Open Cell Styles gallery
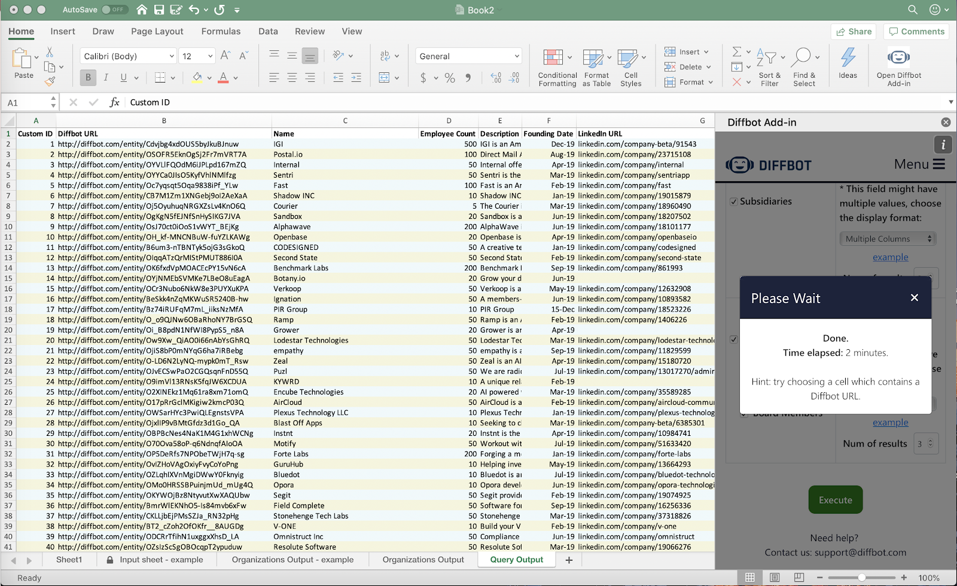The image size is (957, 586). click(631, 68)
